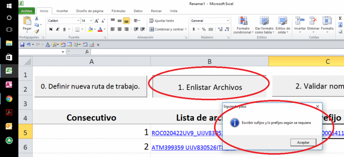Image resolution: width=344 pixels, height=157 pixels.
Task: Open ATM399359 file hyperlink in row 6
Action: click(187, 147)
